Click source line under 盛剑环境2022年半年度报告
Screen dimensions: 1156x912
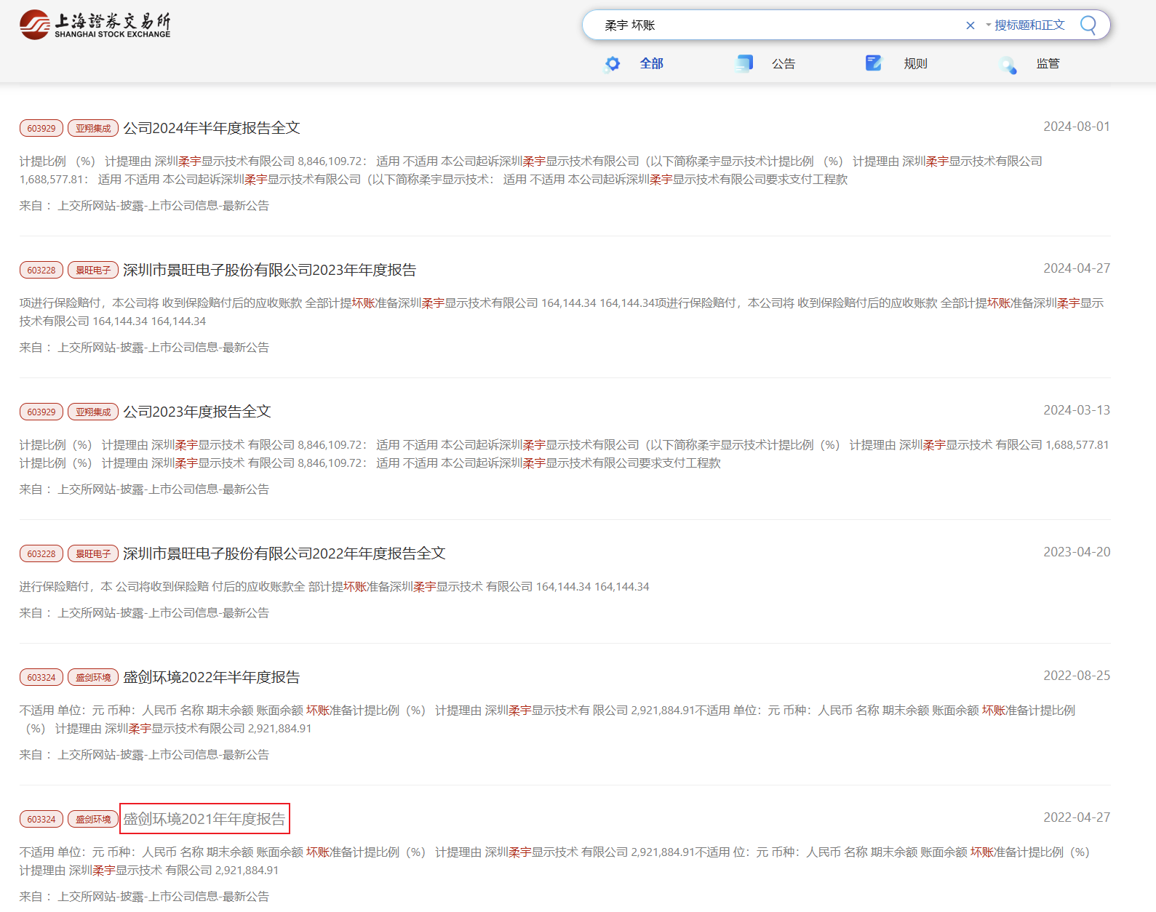[144, 755]
